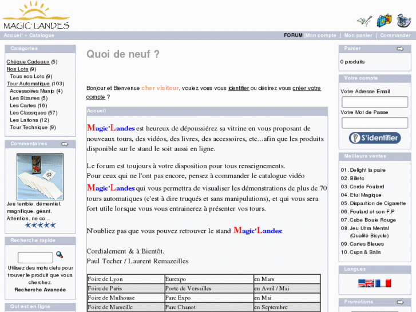This screenshot has width=416, height=312.
Task: Click the 0 produits cart text
Action: (x=352, y=62)
